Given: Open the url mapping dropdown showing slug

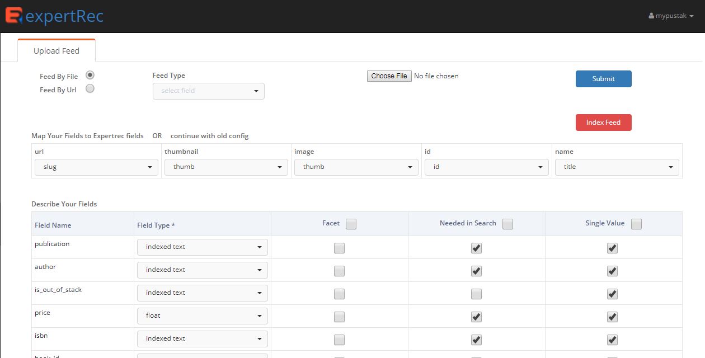Looking at the screenshot, I should (x=96, y=167).
